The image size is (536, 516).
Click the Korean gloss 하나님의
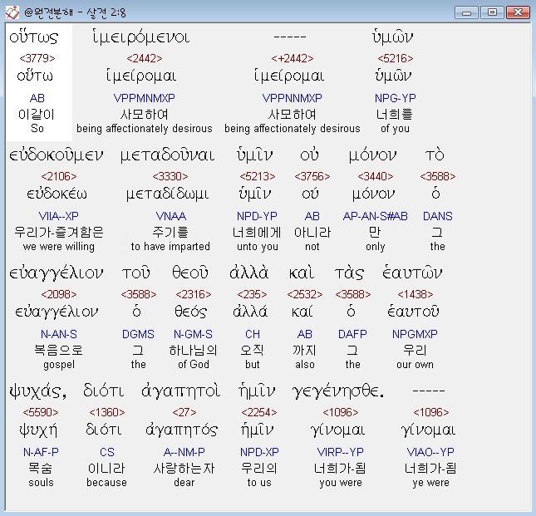point(193,351)
